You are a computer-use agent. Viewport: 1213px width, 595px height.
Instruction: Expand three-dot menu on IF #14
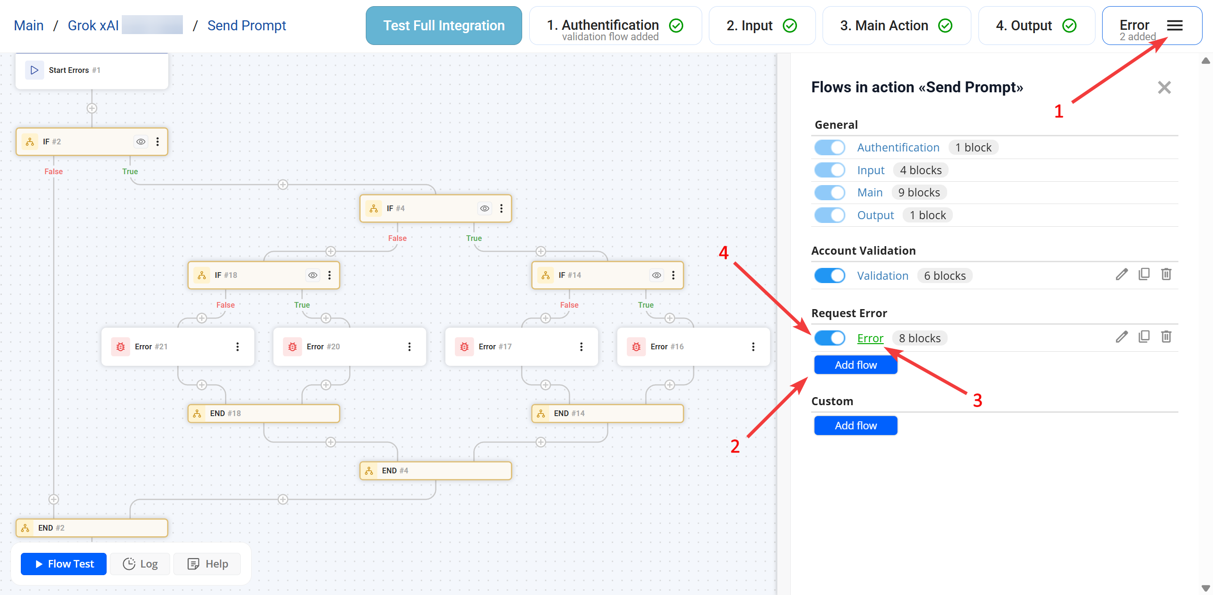click(673, 275)
